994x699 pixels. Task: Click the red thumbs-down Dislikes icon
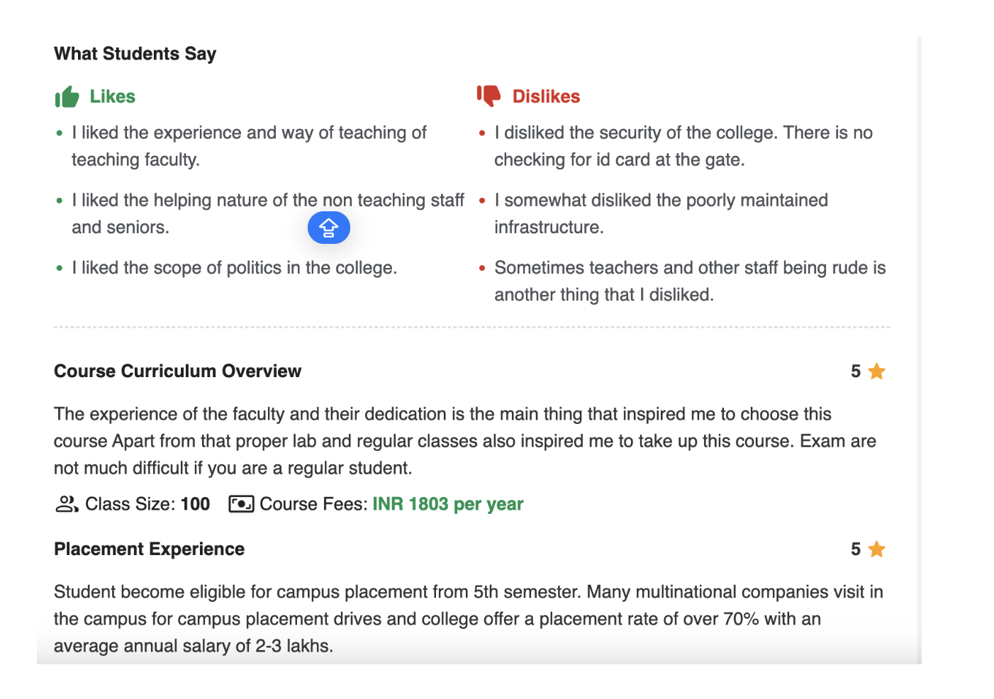(488, 96)
